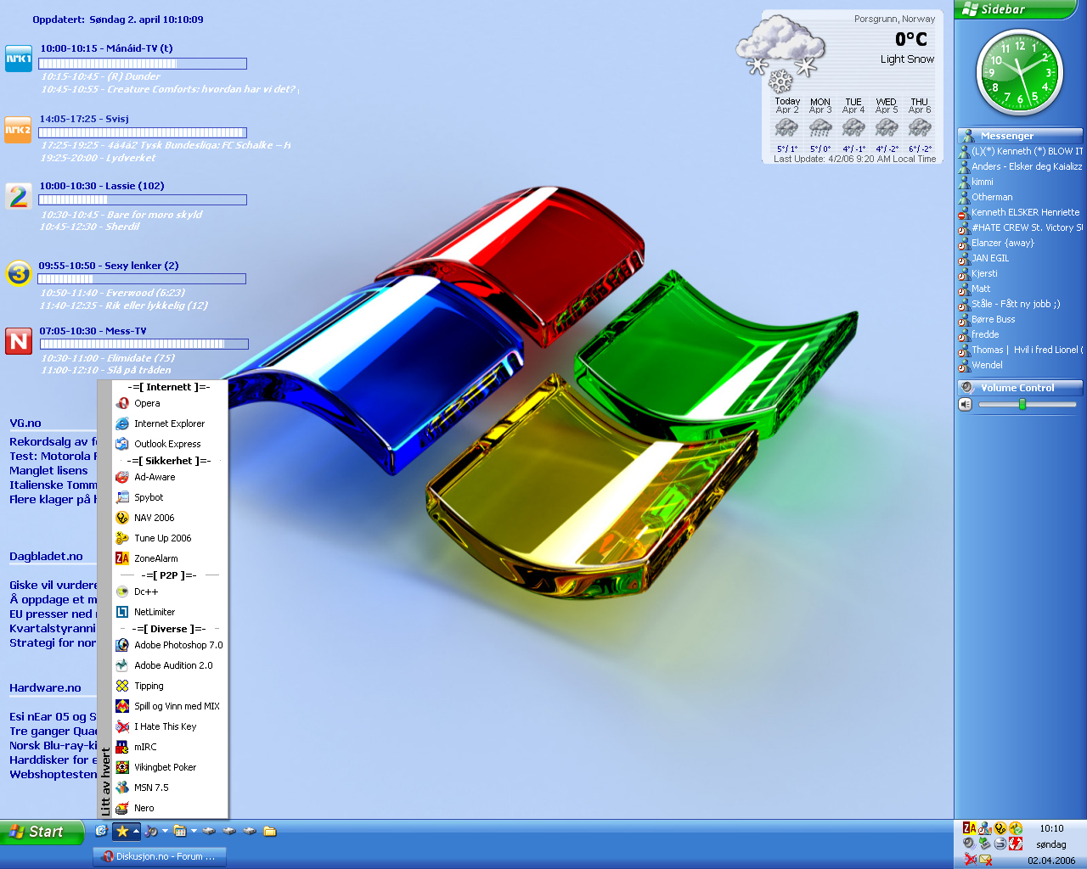Screen dimensions: 1087x869
Task: Expand the folder toolbar dropdown arrow
Action: pyautogui.click(x=194, y=831)
